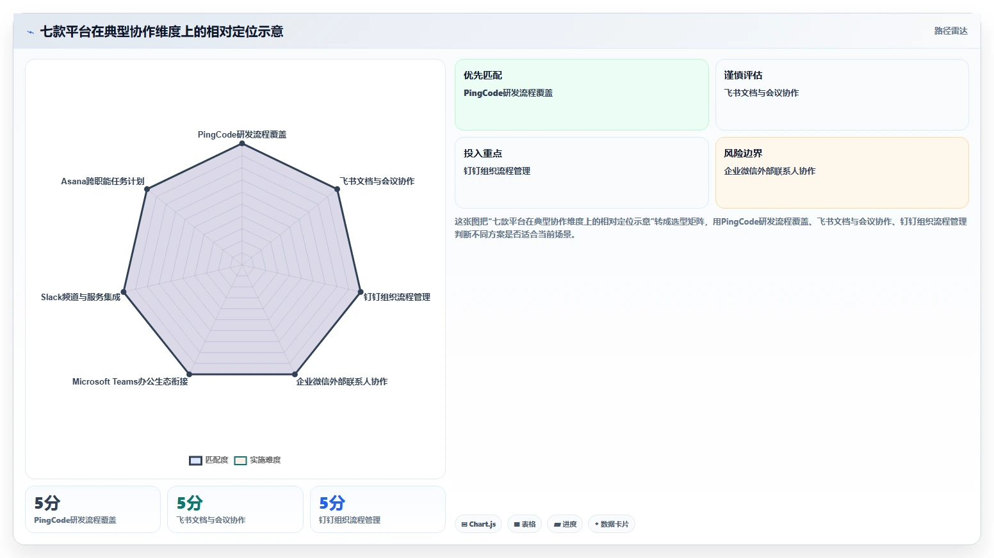Click the Slack频道与服务集成 axis label
Viewport: 994px width, 558px height.
(x=81, y=297)
